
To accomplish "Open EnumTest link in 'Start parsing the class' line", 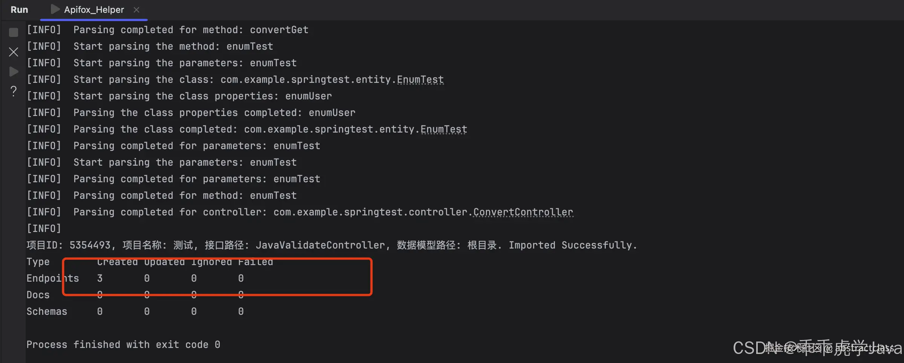I will (x=420, y=79).
